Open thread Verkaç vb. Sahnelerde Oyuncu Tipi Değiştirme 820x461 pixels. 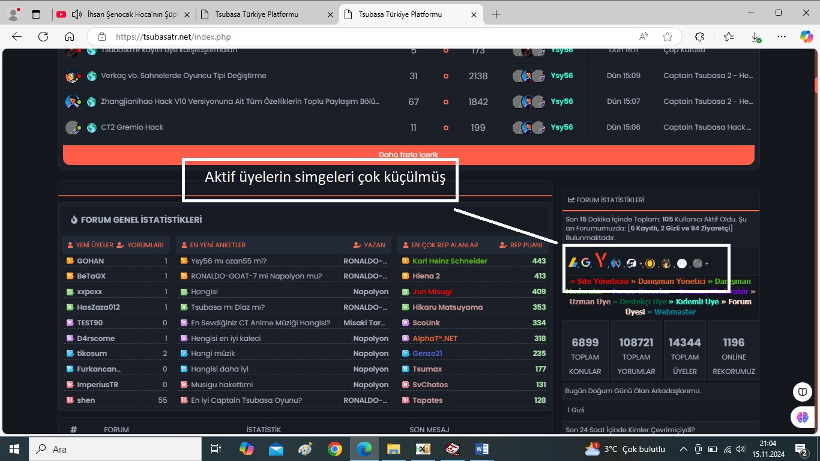pyautogui.click(x=184, y=76)
